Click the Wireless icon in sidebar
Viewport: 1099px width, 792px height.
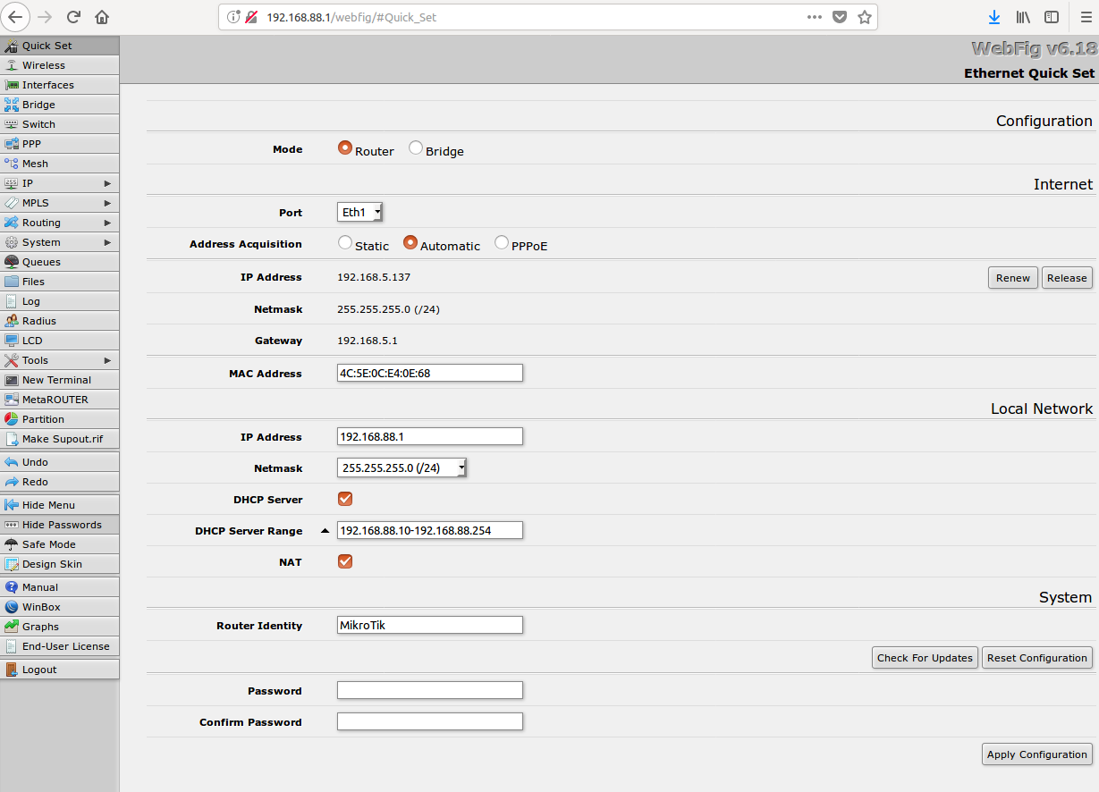coord(12,65)
